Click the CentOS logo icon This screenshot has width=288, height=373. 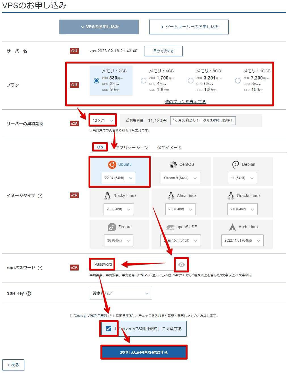pos(173,165)
